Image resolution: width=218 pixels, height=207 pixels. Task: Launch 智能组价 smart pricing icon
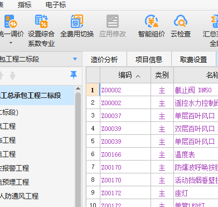click(152, 21)
